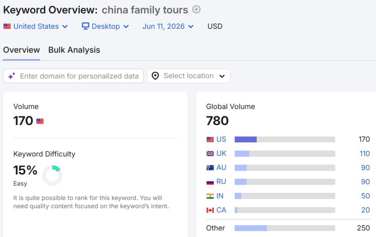The image size is (376, 237).
Task: Click the UK volume bar
Action: [285, 154]
